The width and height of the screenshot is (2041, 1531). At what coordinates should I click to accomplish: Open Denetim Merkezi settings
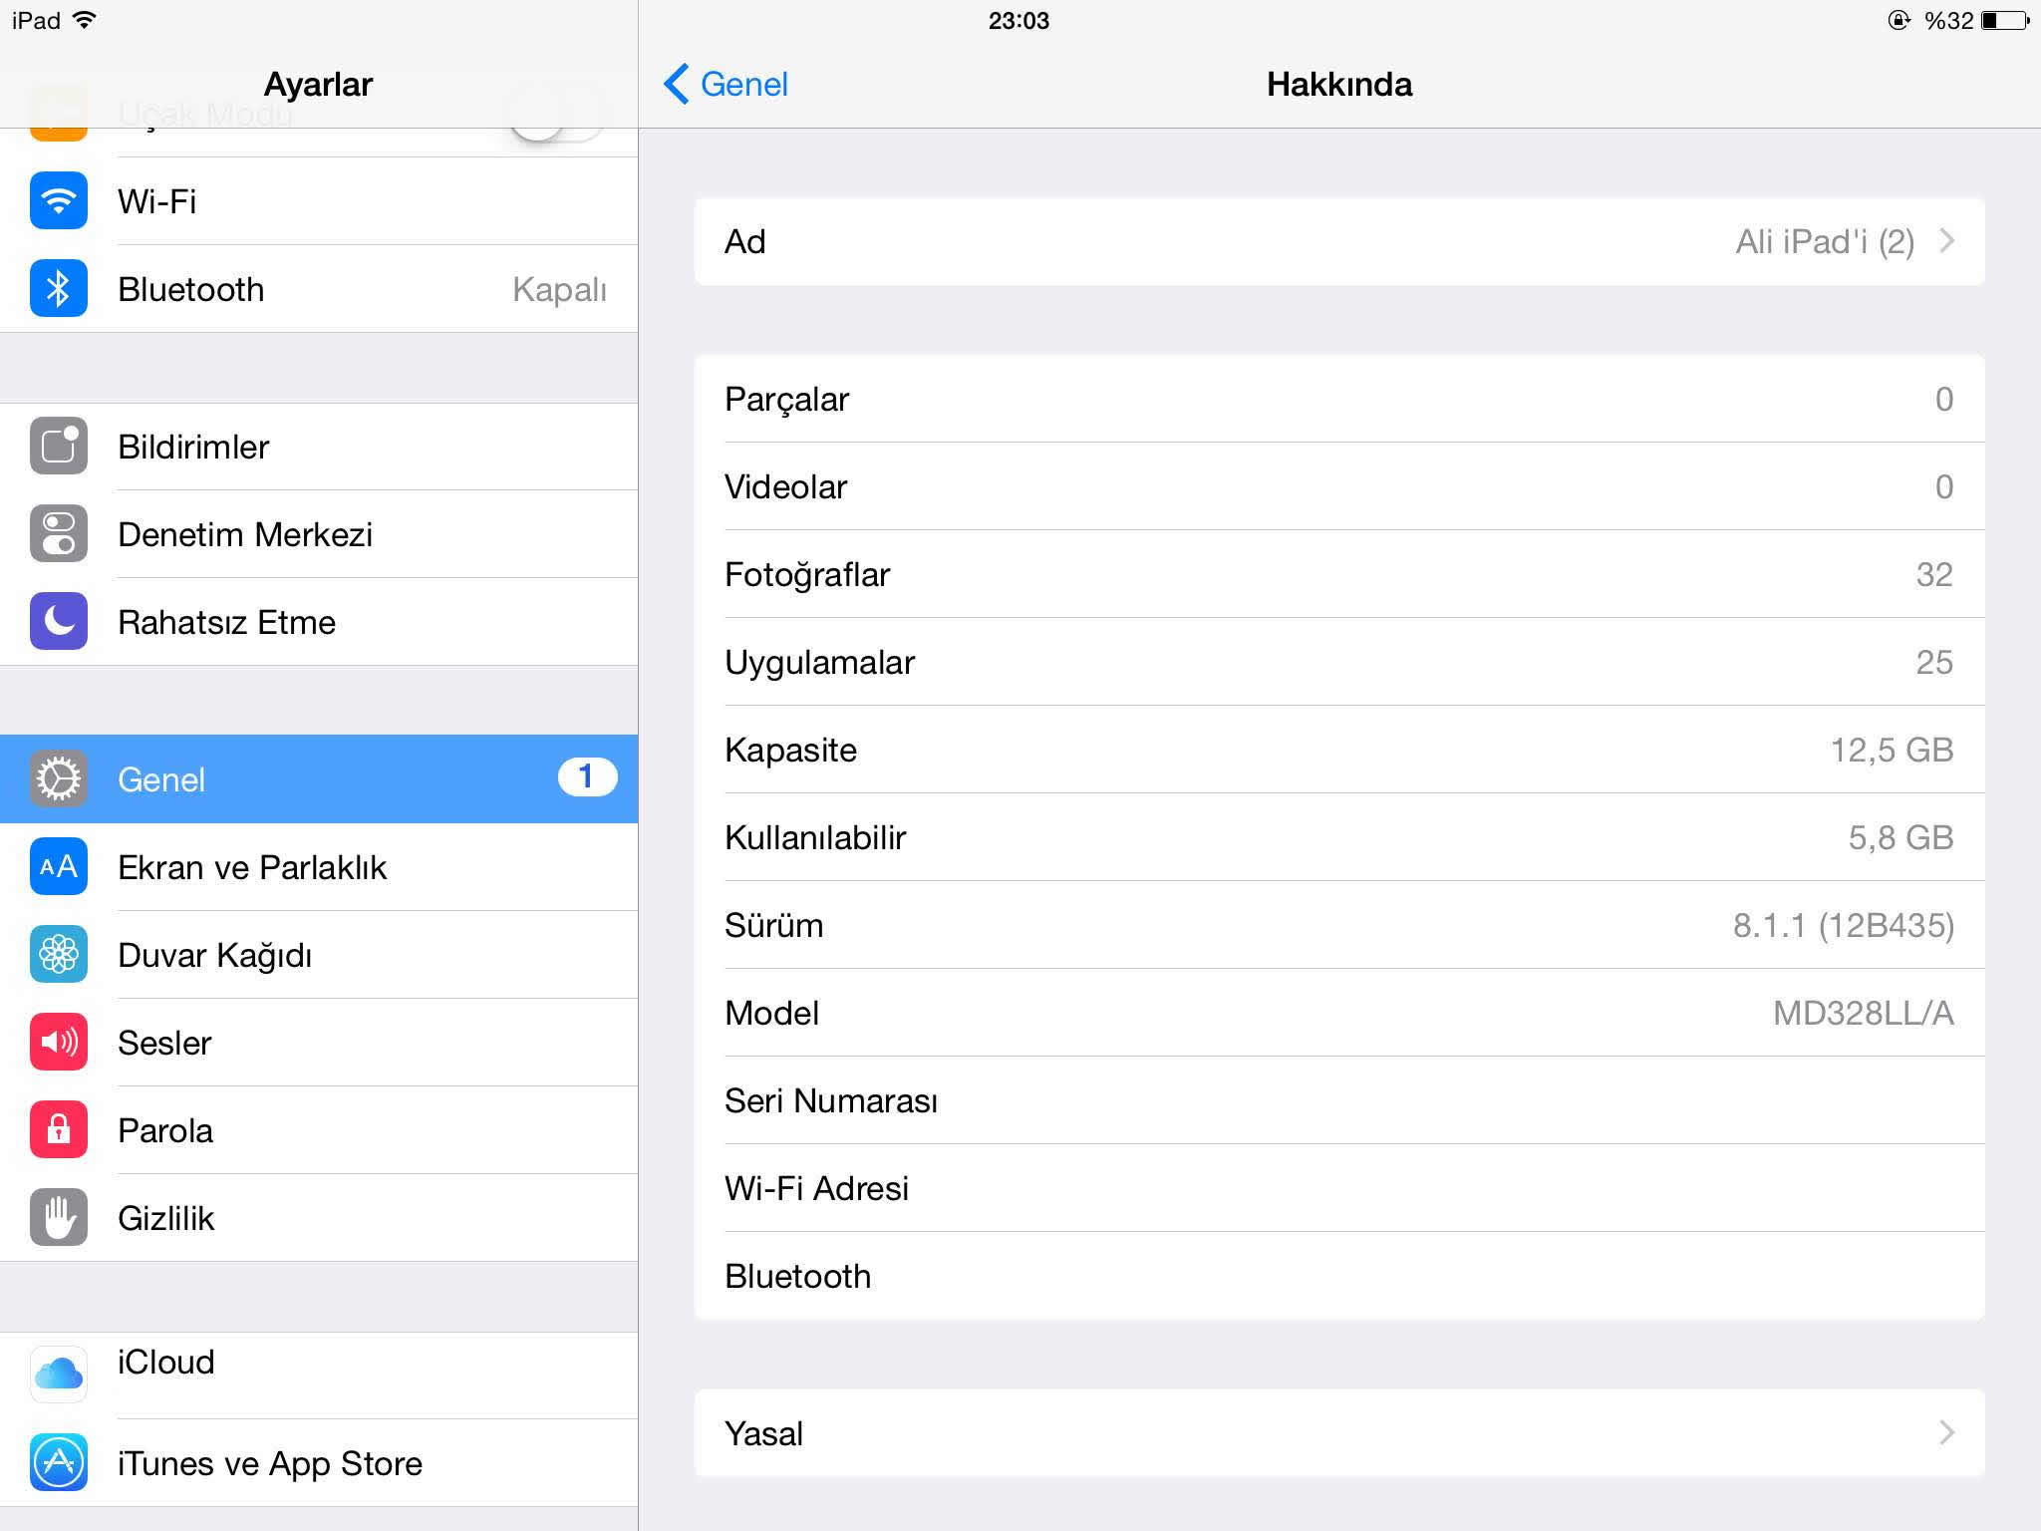pyautogui.click(x=319, y=534)
